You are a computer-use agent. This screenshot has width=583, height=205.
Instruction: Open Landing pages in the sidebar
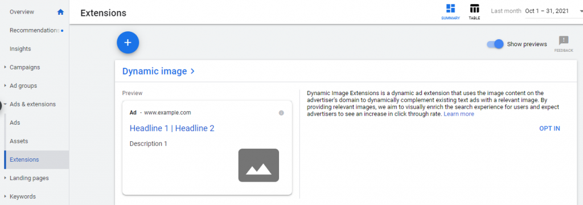[29, 178]
